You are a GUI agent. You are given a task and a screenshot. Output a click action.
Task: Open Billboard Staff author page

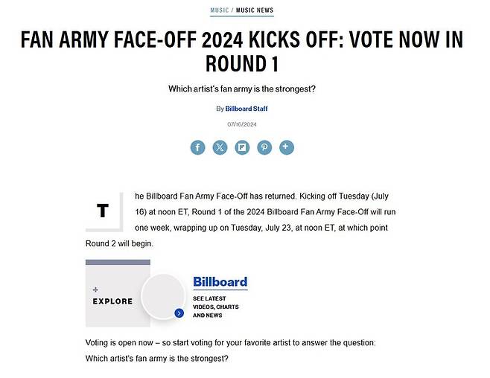pyautogui.click(x=246, y=109)
